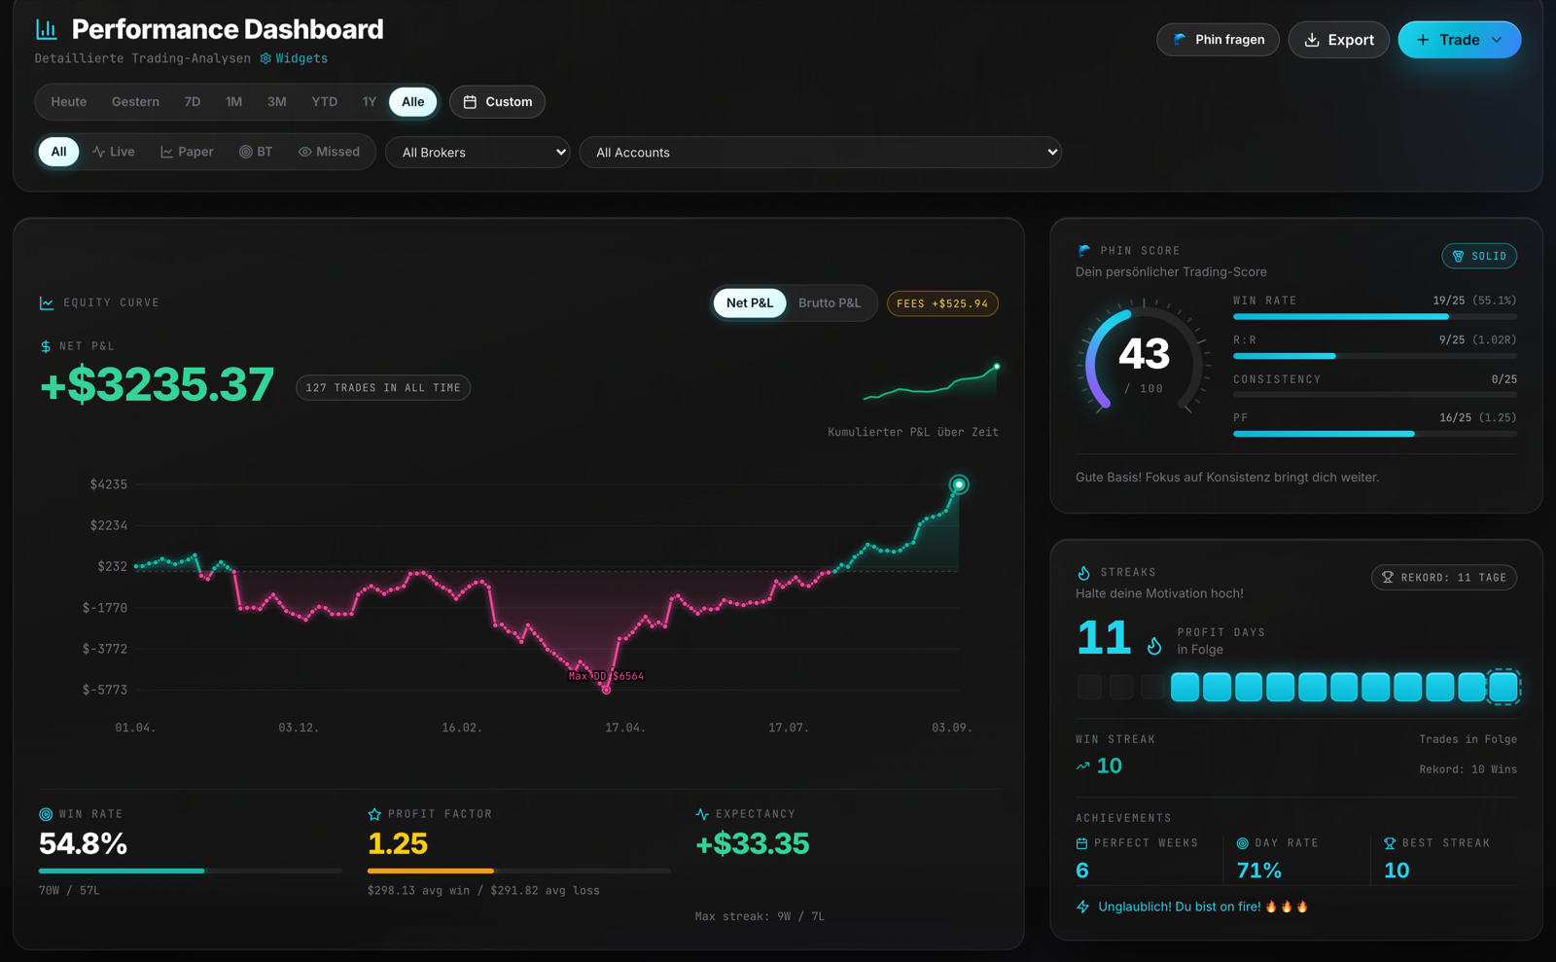Screen dimensions: 1556x962
Task: Click the equity curve chart icon
Action: [x=47, y=303]
